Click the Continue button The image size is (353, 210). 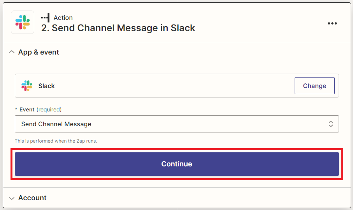(177, 164)
